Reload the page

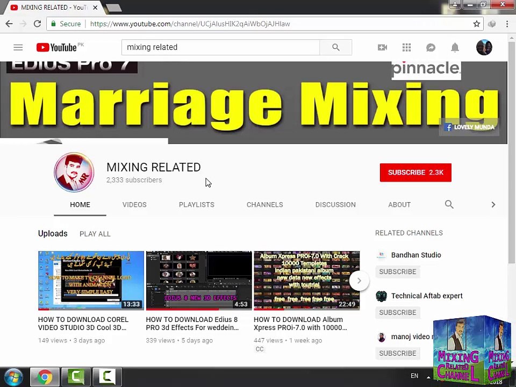[x=37, y=24]
